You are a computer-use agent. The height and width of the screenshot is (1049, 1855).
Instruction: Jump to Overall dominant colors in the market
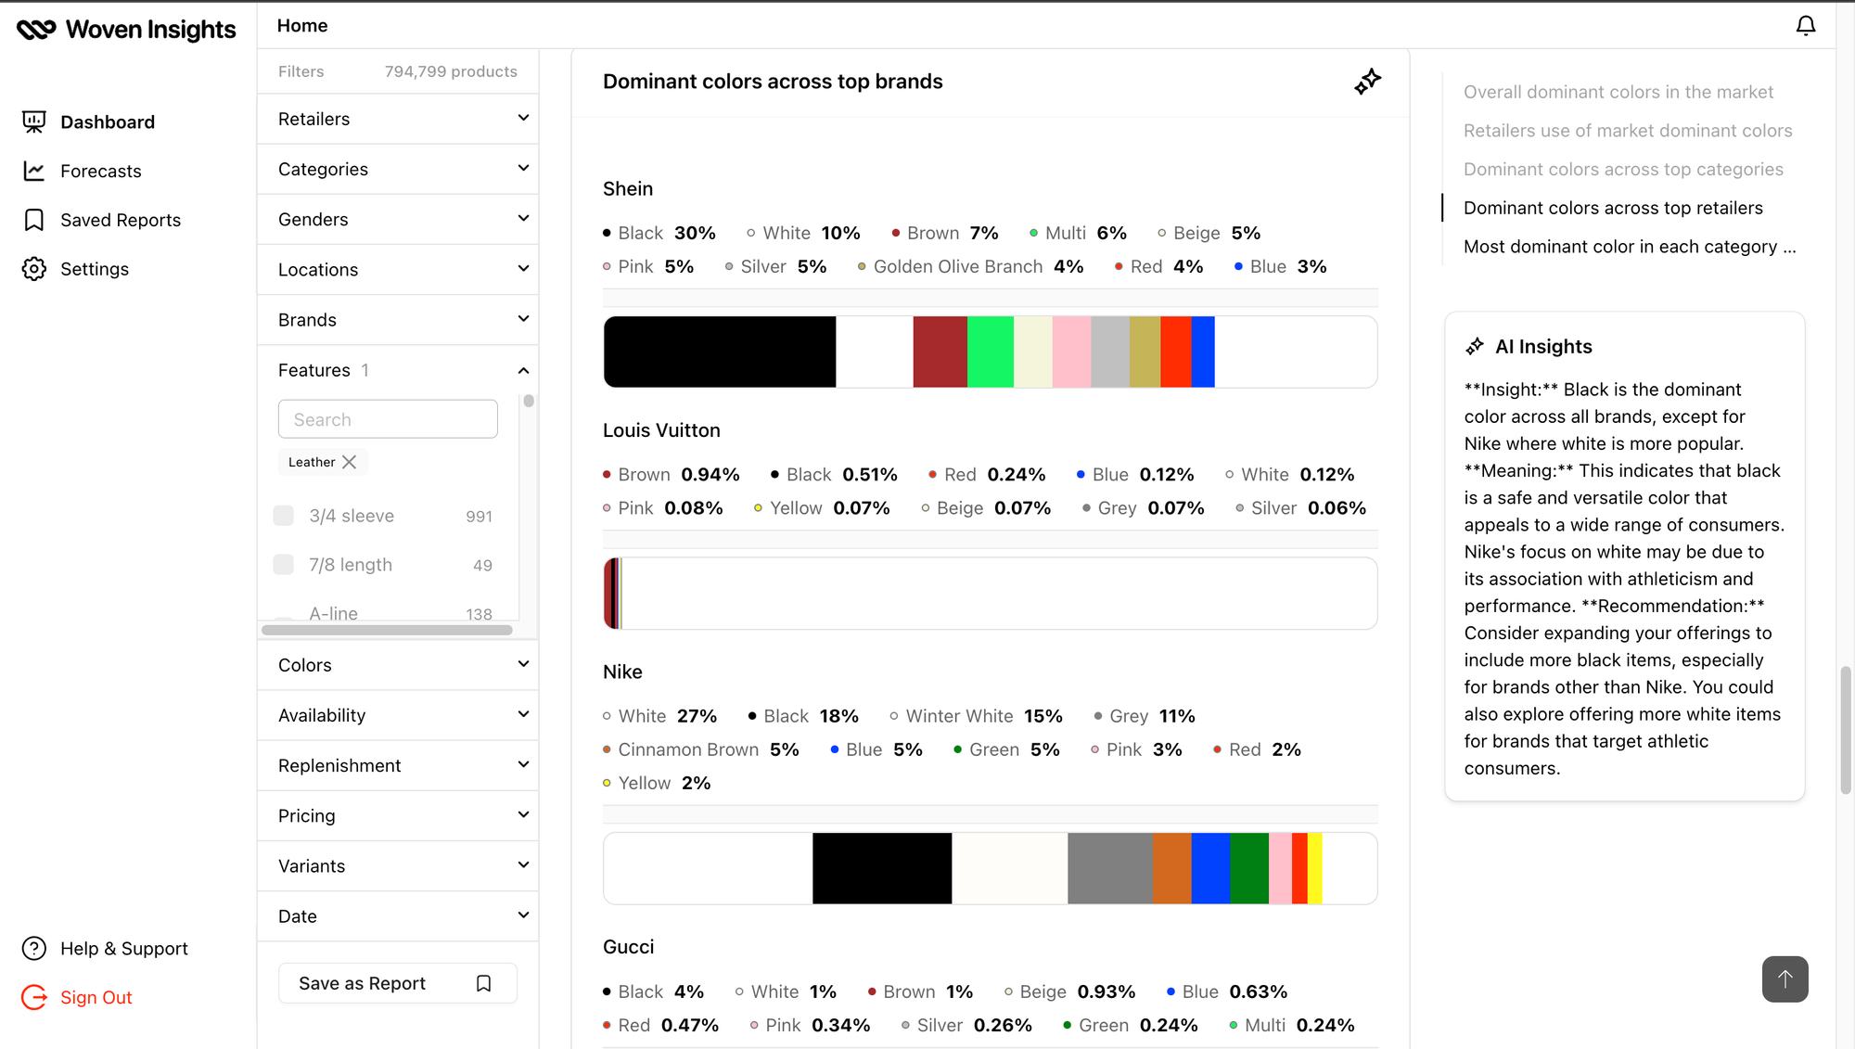pyautogui.click(x=1618, y=92)
